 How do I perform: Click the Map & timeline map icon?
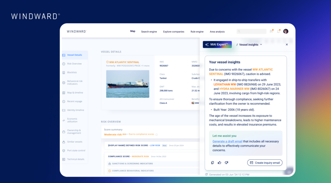(64, 93)
